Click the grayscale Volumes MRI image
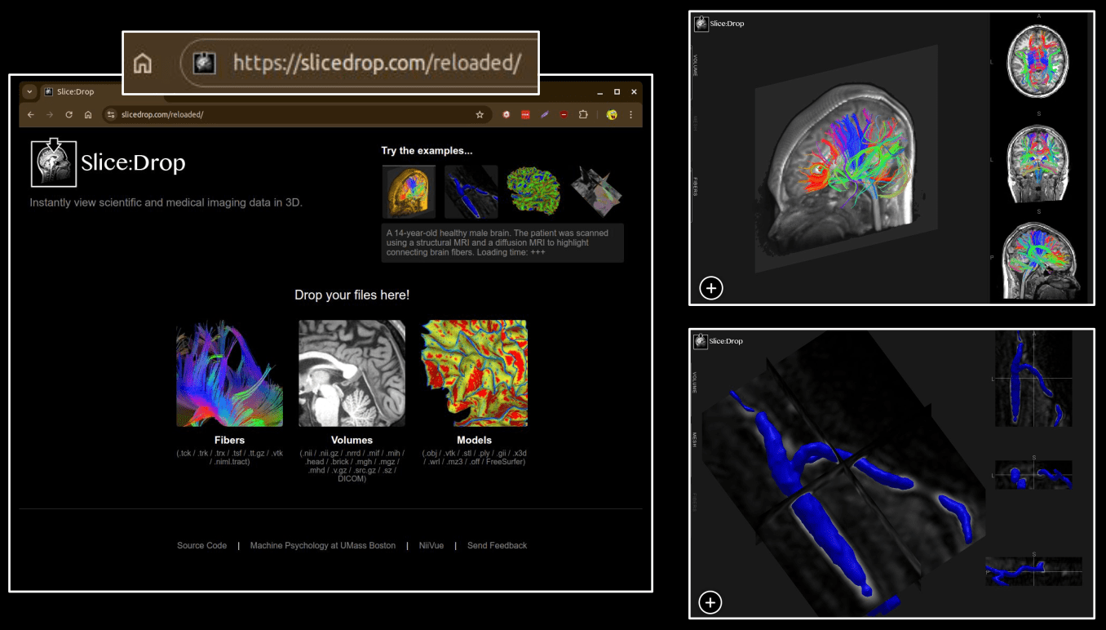1106x630 pixels. [x=352, y=373]
